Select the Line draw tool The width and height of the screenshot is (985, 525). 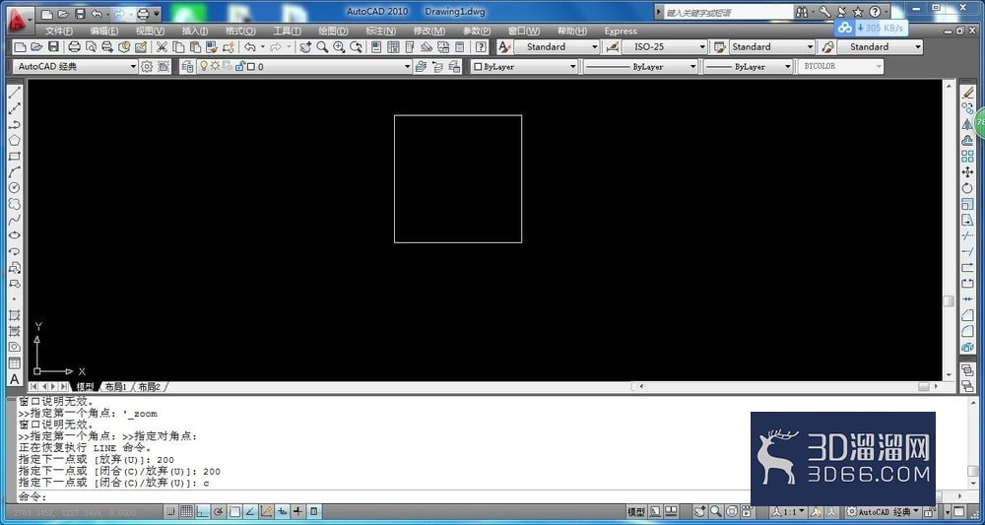click(14, 93)
